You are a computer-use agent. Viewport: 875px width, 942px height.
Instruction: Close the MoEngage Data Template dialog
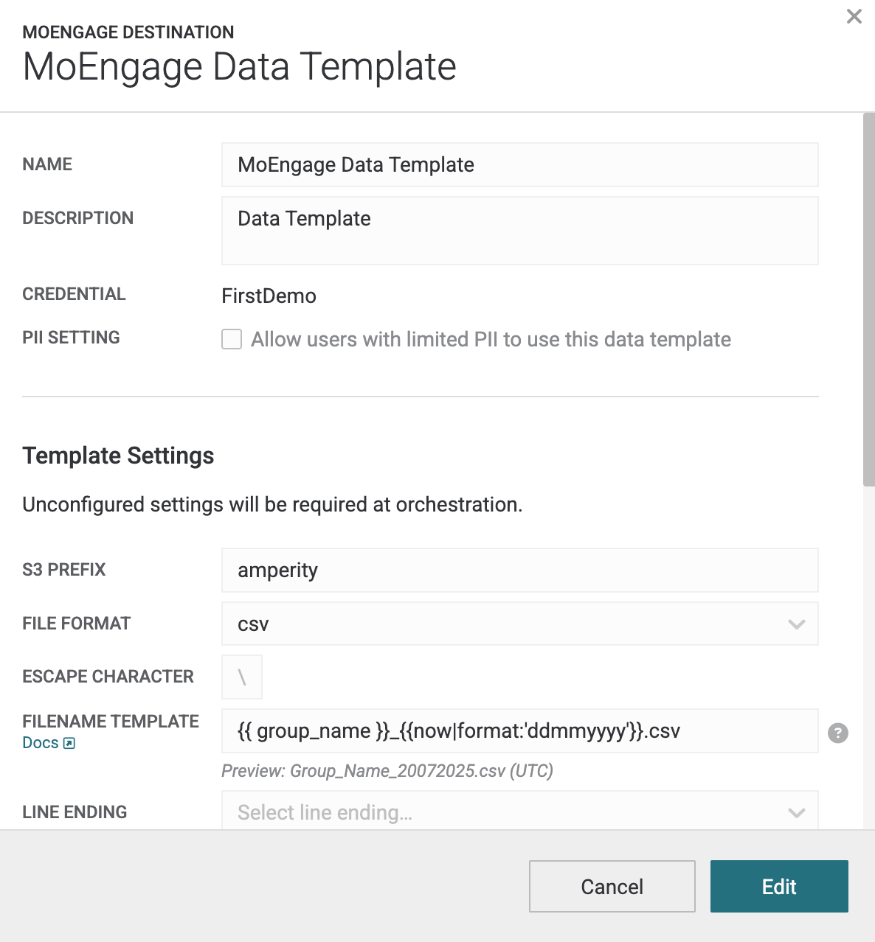(854, 16)
